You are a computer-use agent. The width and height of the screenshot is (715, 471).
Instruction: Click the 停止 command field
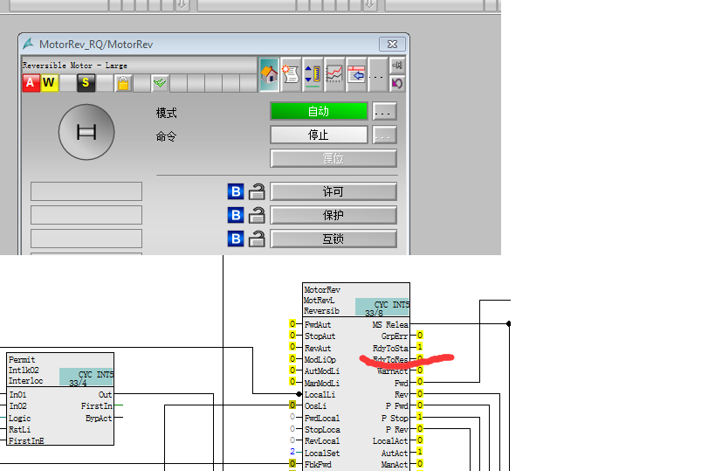pyautogui.click(x=319, y=135)
